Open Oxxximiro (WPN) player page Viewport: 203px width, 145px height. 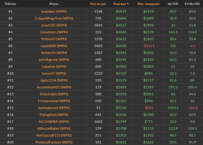[54, 32]
